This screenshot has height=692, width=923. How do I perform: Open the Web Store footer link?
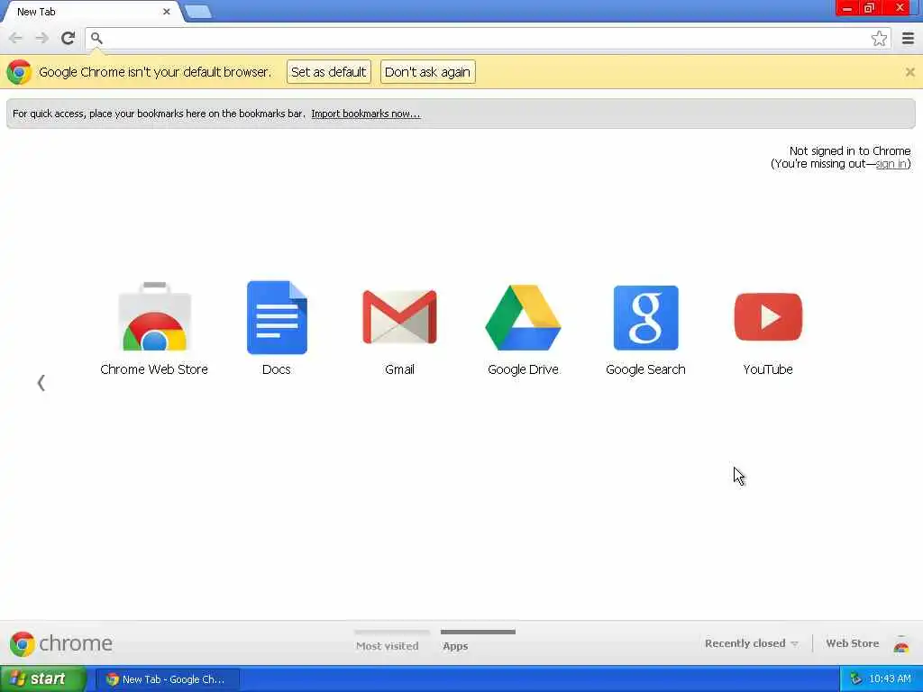(x=853, y=643)
